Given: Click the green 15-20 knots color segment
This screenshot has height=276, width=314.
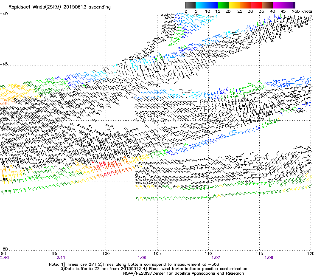Looking at the screenshot, I should click(x=223, y=5).
